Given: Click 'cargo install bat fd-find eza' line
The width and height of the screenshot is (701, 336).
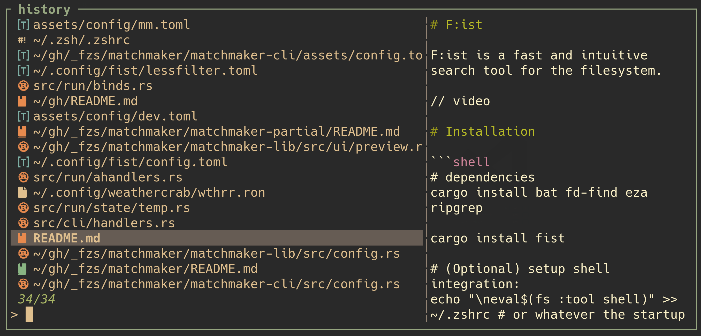Looking at the screenshot, I should point(539,193).
